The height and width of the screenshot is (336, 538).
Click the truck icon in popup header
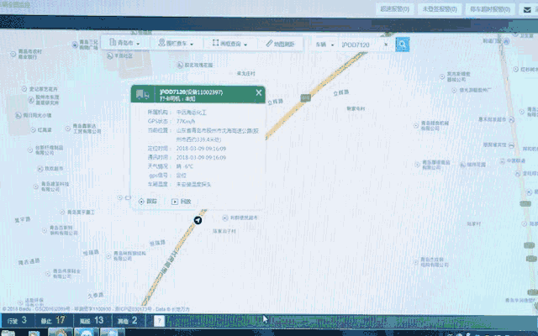[142, 94]
